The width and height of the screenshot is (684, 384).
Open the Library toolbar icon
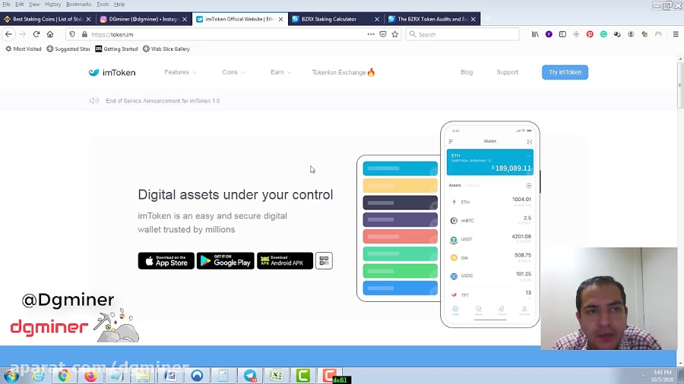[535, 34]
